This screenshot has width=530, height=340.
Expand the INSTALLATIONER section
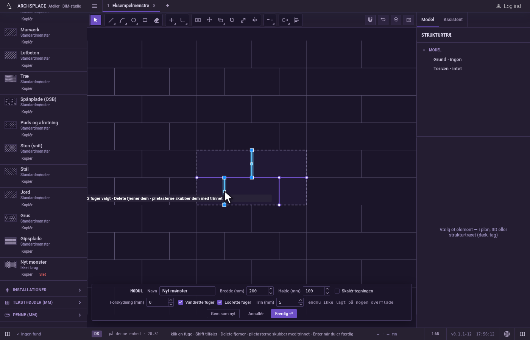[x=44, y=290]
